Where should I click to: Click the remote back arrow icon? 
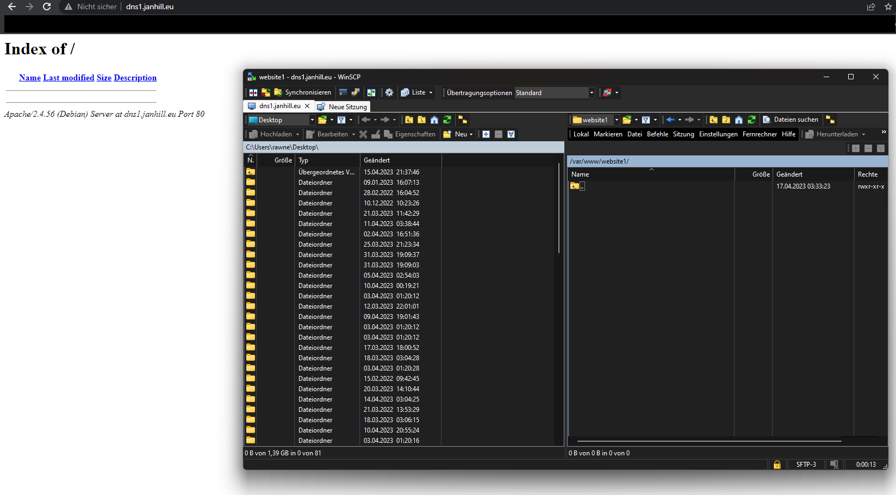click(x=670, y=120)
